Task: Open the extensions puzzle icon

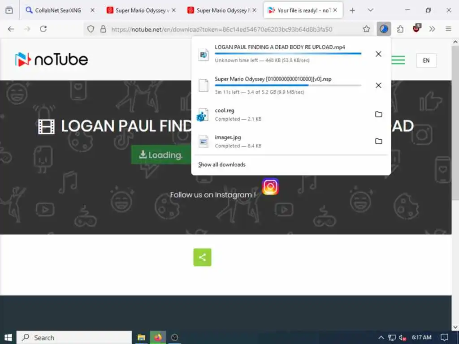Action: [400, 29]
